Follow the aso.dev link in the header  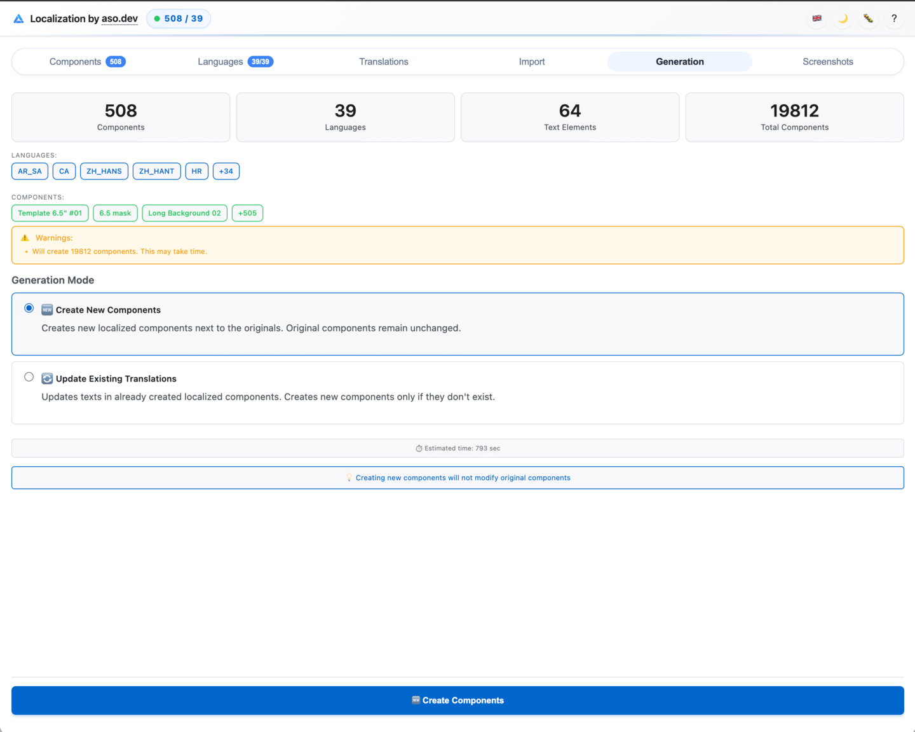[x=119, y=18]
